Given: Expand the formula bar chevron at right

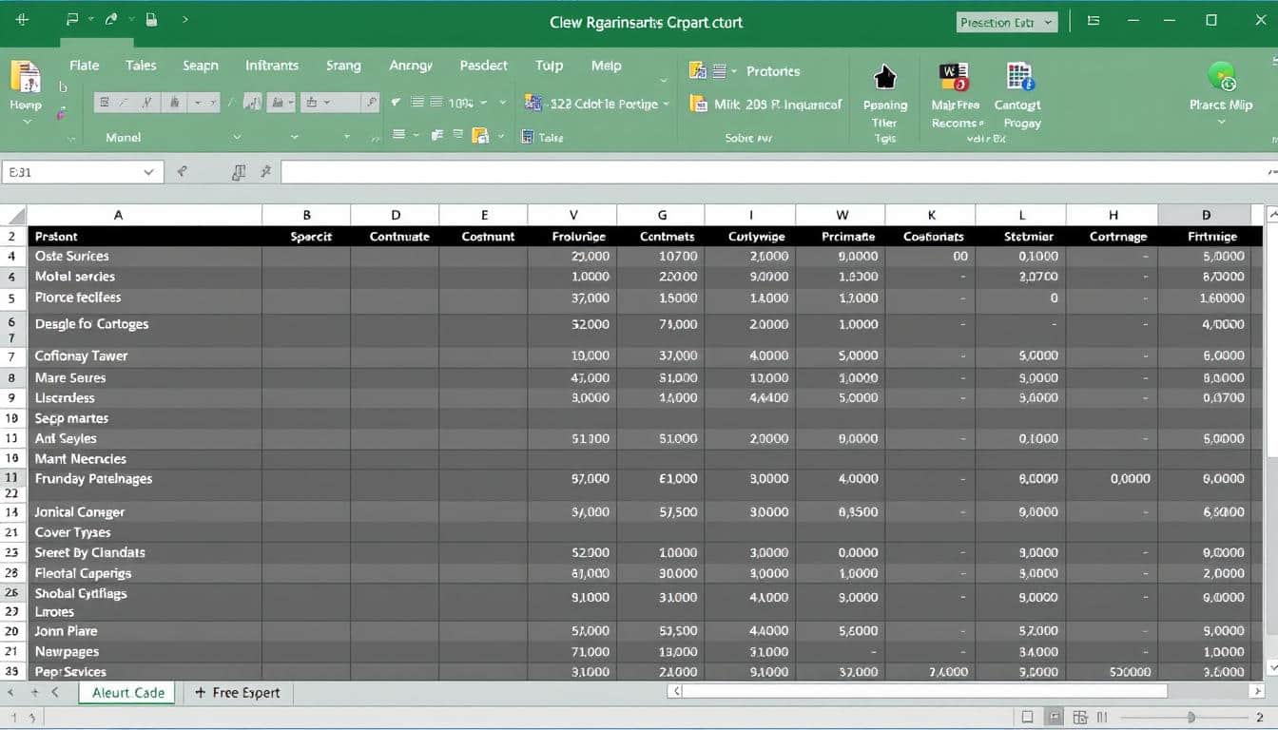Looking at the screenshot, I should tap(1271, 172).
